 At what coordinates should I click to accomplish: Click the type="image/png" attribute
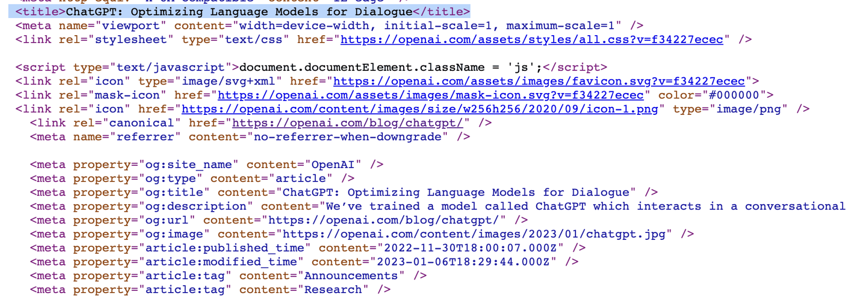point(730,109)
